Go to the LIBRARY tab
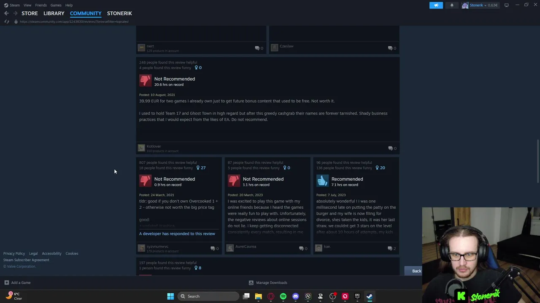Image resolution: width=540 pixels, height=303 pixels. pos(54,13)
